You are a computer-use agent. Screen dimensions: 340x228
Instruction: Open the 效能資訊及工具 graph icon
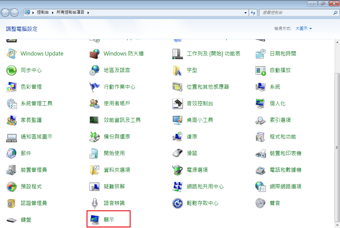click(95, 120)
